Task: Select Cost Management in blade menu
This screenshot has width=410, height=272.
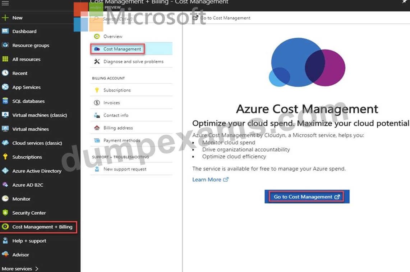Action: point(131,49)
